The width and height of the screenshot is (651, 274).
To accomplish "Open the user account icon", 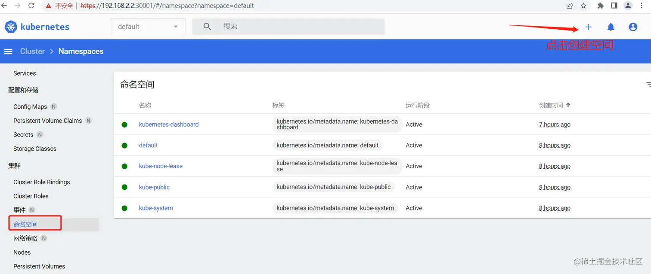I will [x=633, y=27].
